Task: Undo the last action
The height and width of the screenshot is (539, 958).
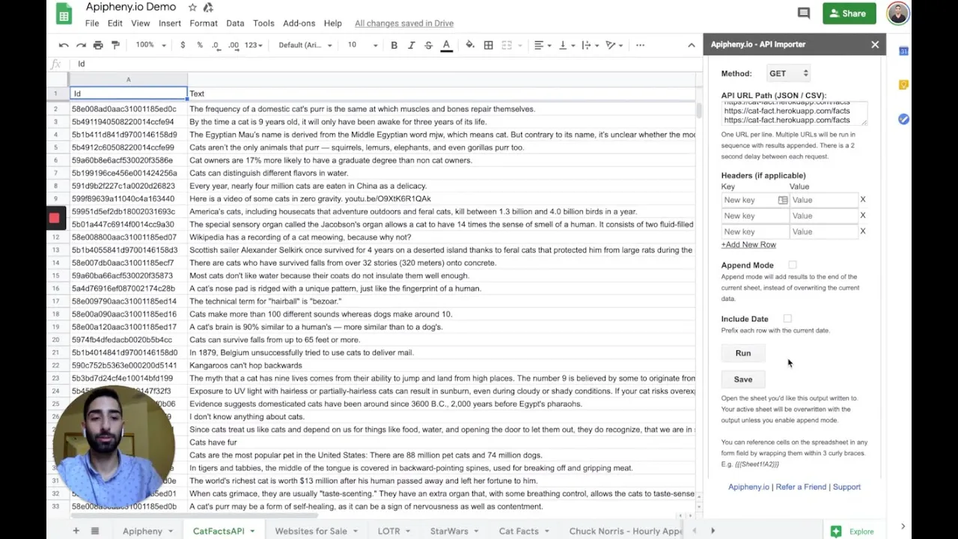Action: pyautogui.click(x=64, y=45)
